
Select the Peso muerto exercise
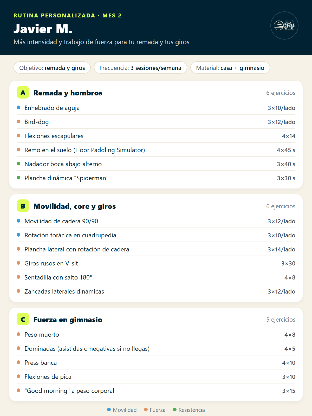coord(156,334)
